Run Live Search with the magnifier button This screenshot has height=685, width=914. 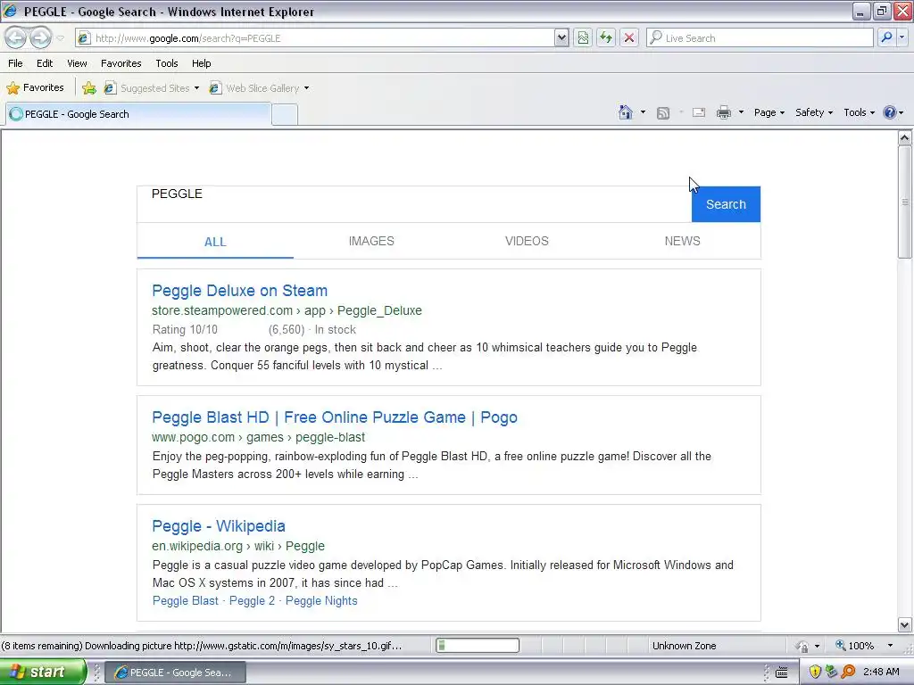[x=886, y=37]
